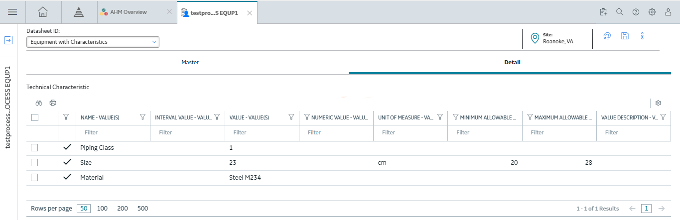Image resolution: width=680 pixels, height=220 pixels.
Task: Switch to the Master tab
Action: [190, 62]
